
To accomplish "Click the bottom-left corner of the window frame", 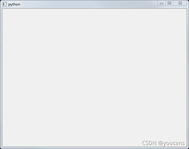I will (1, 148).
